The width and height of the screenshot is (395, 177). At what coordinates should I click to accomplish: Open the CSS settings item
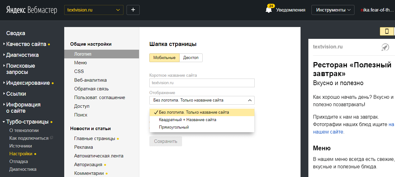tap(79, 71)
